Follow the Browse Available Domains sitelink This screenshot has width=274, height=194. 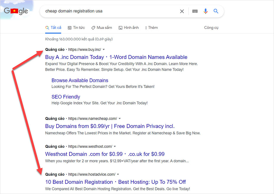point(80,80)
